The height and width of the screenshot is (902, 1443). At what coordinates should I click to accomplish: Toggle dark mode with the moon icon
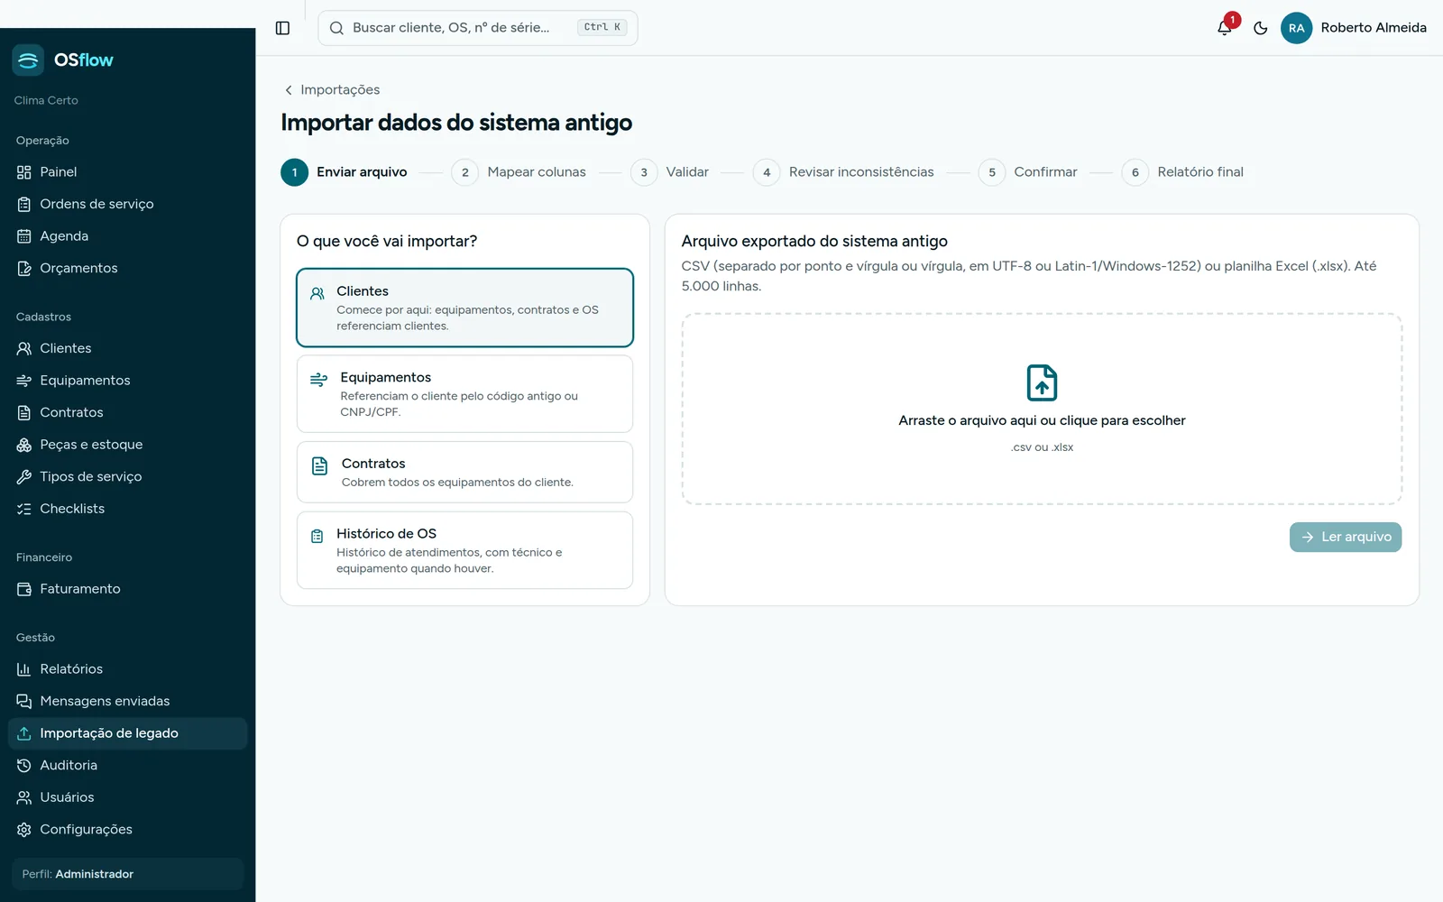pos(1261,28)
